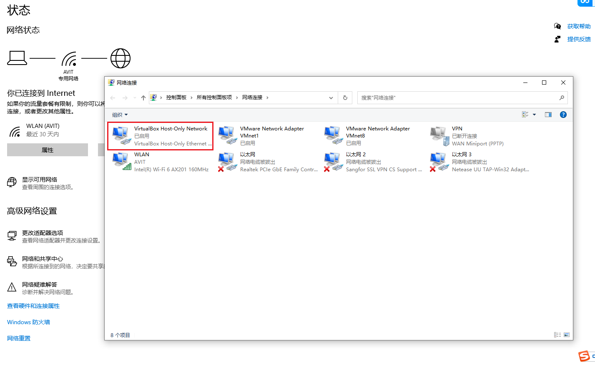
Task: Click the "Intel(R) Wi-Fi 6 AX201 160MHz" text
Action: (171, 170)
